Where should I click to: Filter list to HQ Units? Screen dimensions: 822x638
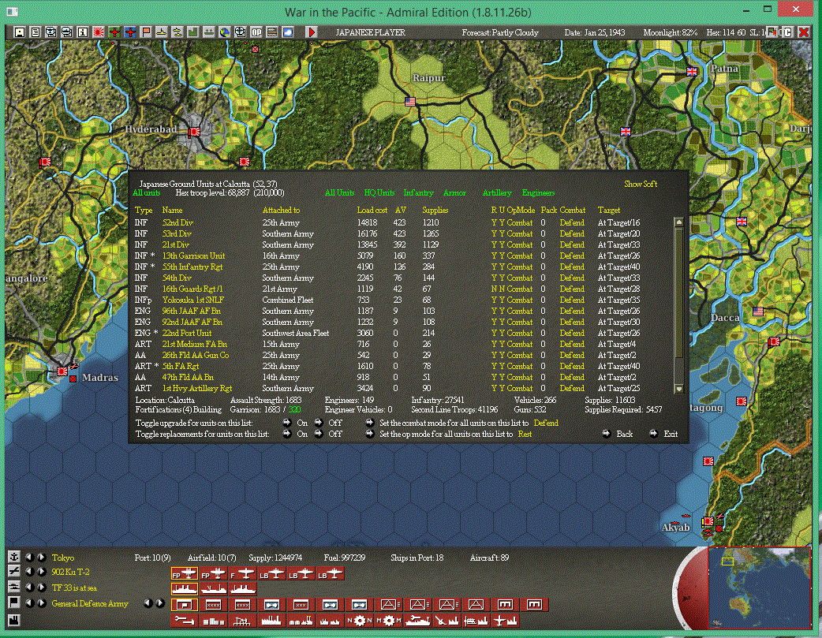click(379, 193)
